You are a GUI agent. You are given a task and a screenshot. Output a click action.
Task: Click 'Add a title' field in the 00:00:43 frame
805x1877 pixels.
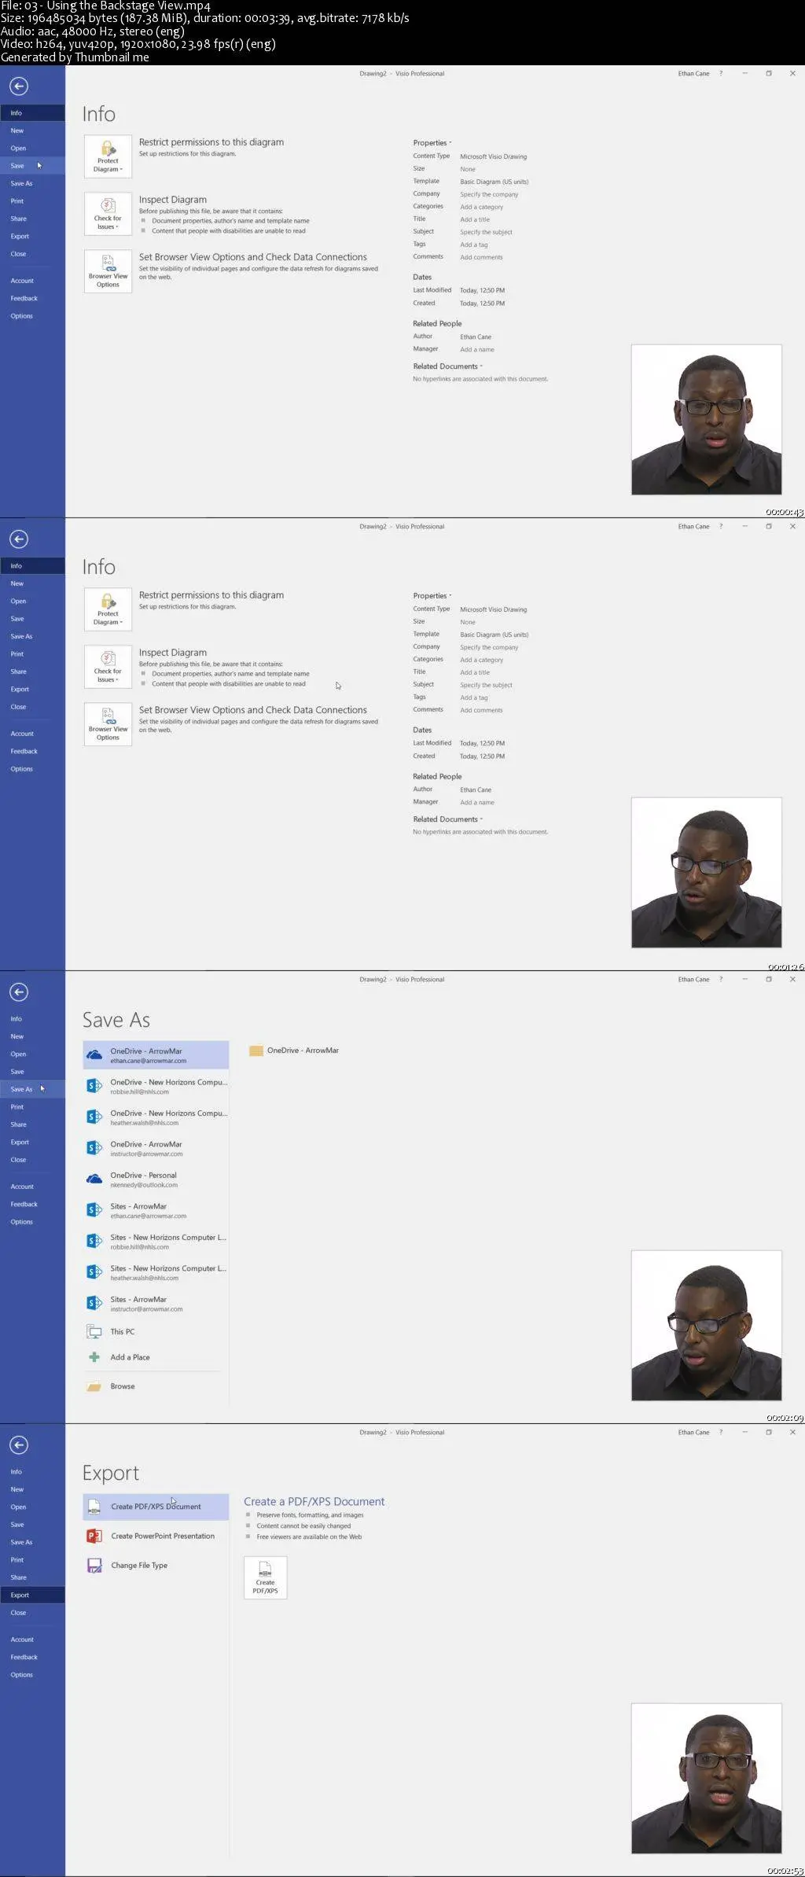click(475, 219)
